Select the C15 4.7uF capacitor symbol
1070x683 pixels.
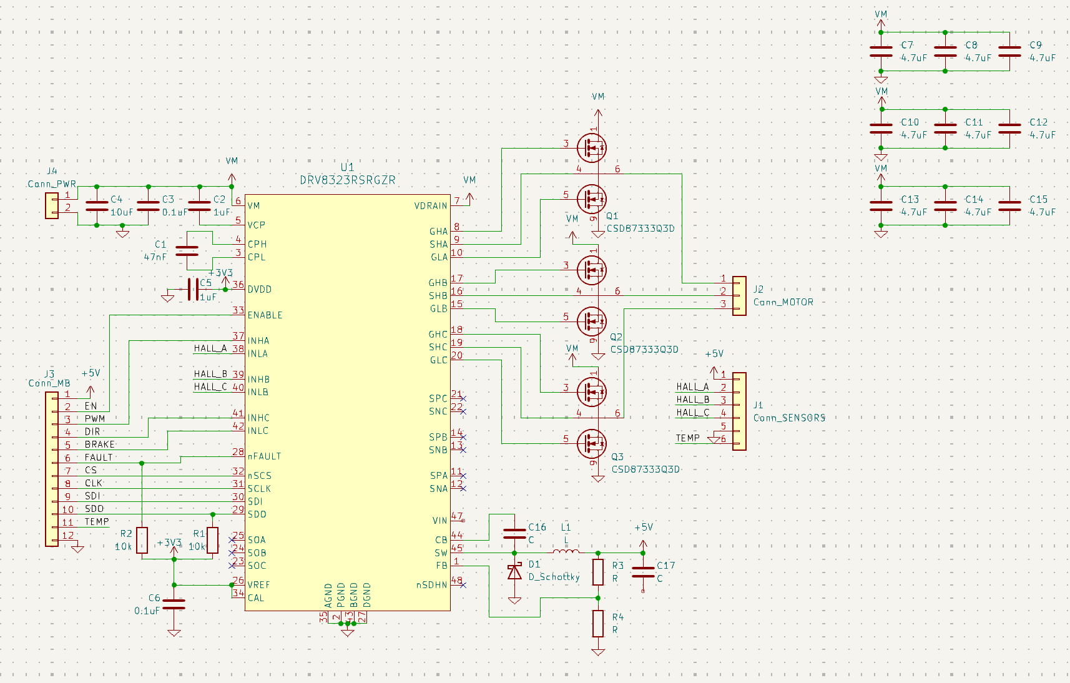pyautogui.click(x=1009, y=206)
